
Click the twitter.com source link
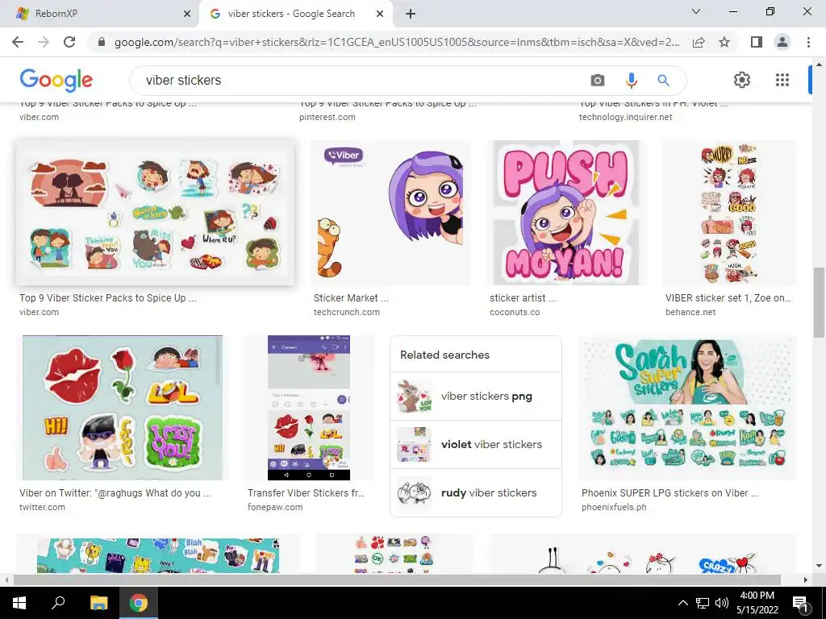coord(42,508)
